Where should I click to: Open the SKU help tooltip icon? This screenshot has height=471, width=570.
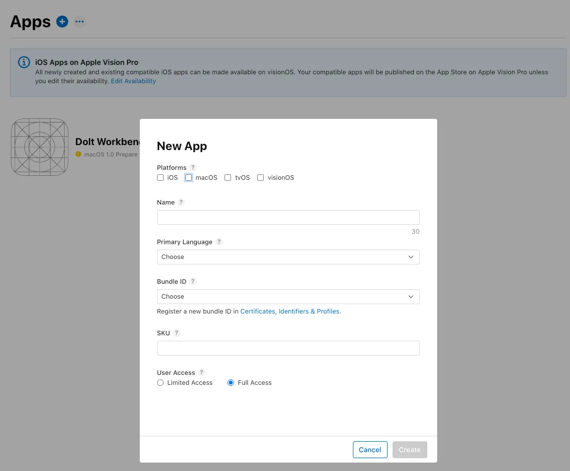coord(176,333)
